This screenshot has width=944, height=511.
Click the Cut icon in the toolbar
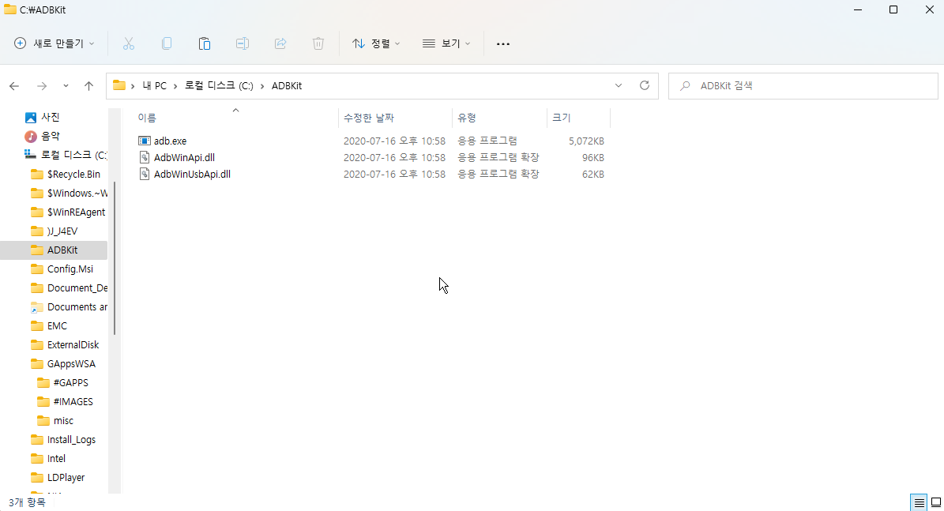pos(128,43)
